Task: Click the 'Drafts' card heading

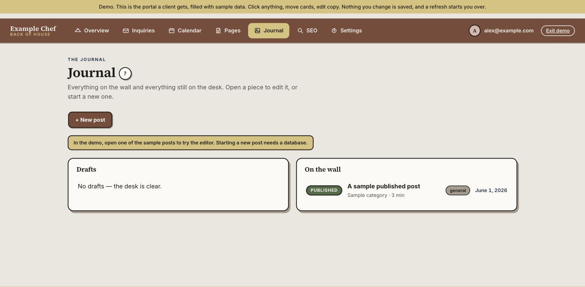Action: point(86,169)
